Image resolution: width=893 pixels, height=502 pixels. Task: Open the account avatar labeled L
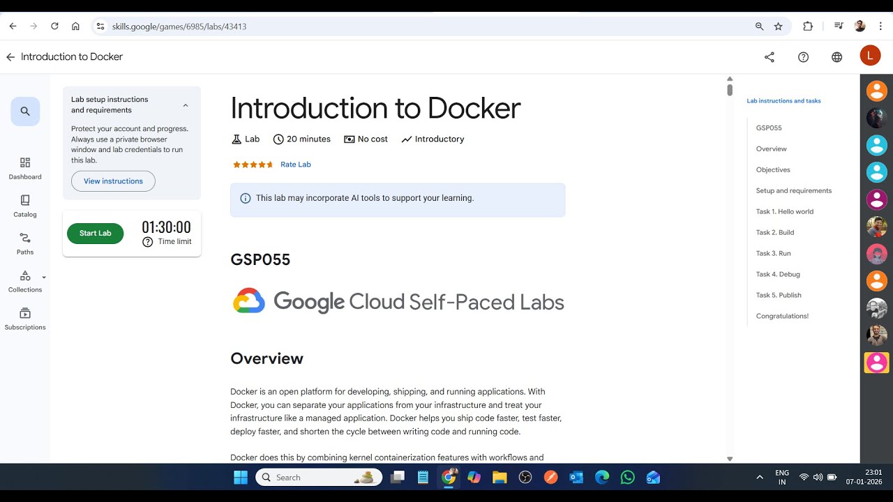[x=870, y=56]
